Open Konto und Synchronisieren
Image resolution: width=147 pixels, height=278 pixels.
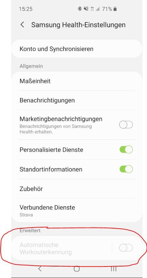[77, 49]
